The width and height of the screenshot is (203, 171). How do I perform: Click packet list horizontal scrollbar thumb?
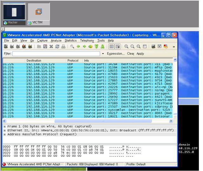point(103,121)
